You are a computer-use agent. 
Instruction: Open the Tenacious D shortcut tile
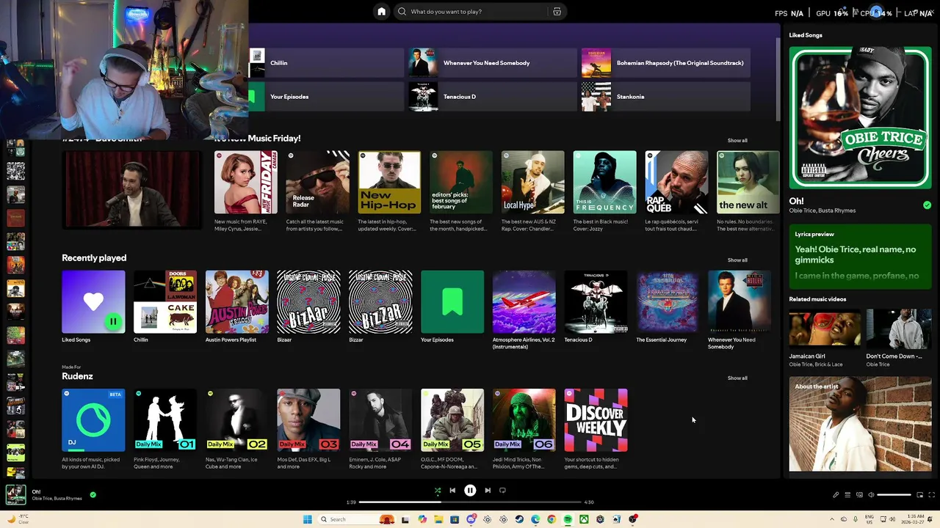[x=492, y=97]
